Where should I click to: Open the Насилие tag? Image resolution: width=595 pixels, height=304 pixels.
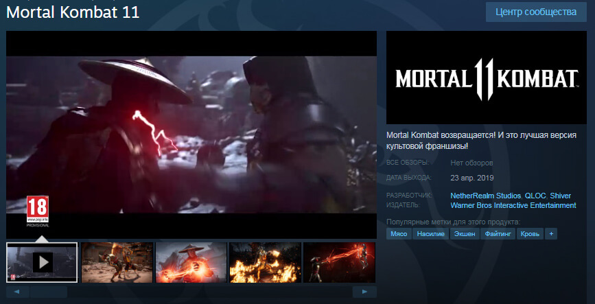(431, 234)
